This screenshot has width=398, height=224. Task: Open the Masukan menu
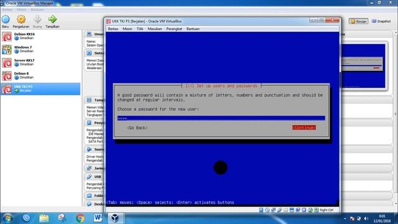coord(155,29)
